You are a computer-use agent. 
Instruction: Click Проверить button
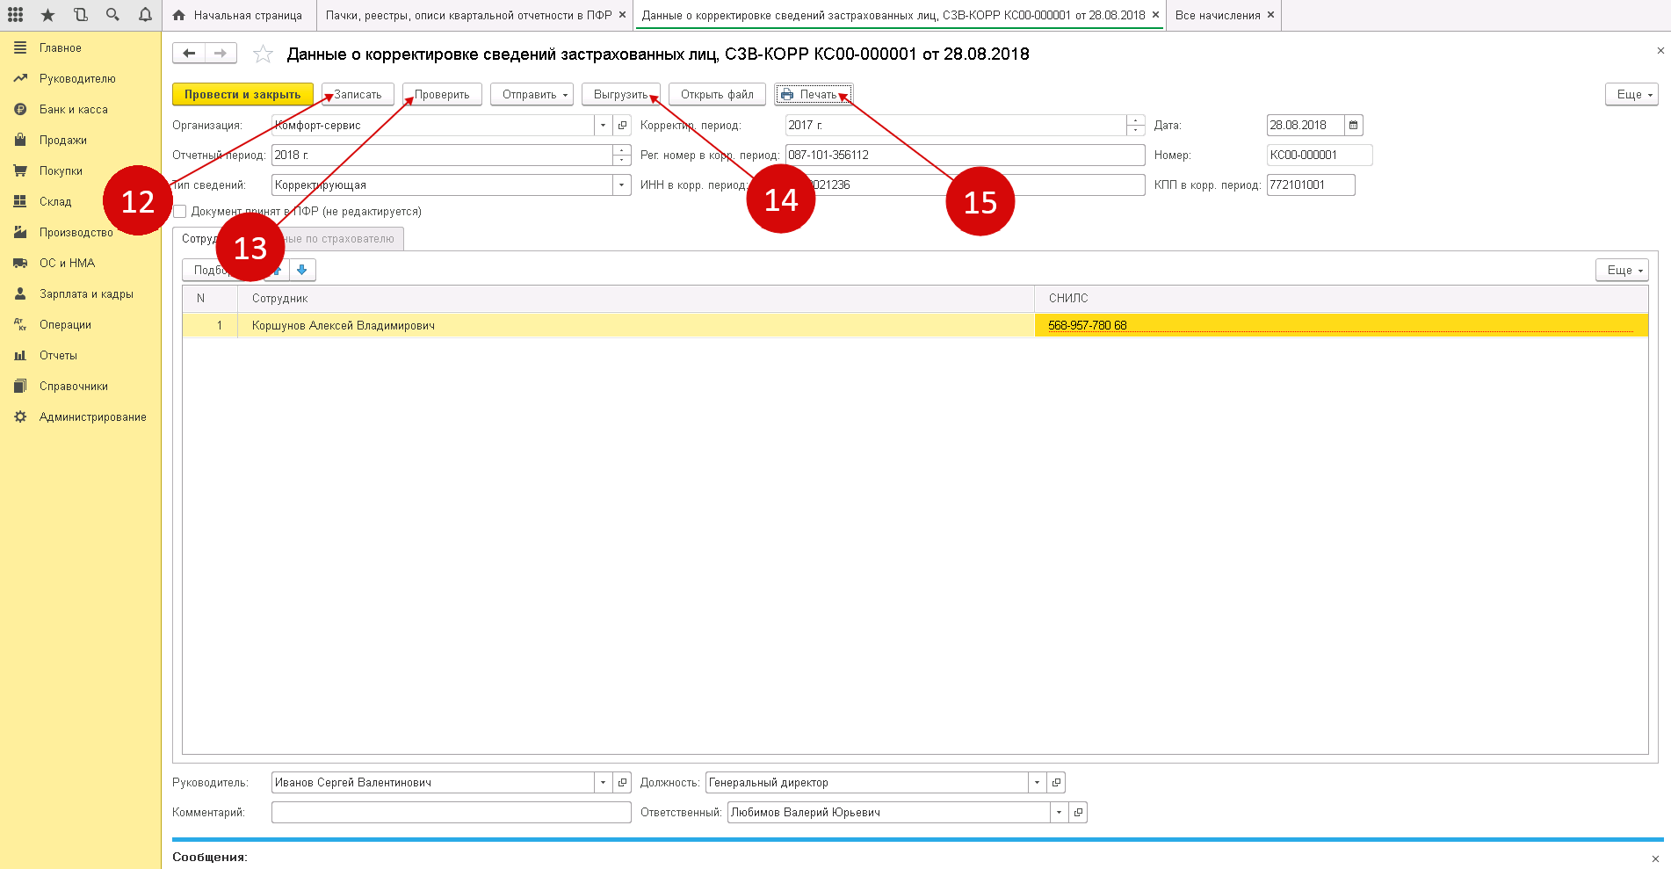442,94
